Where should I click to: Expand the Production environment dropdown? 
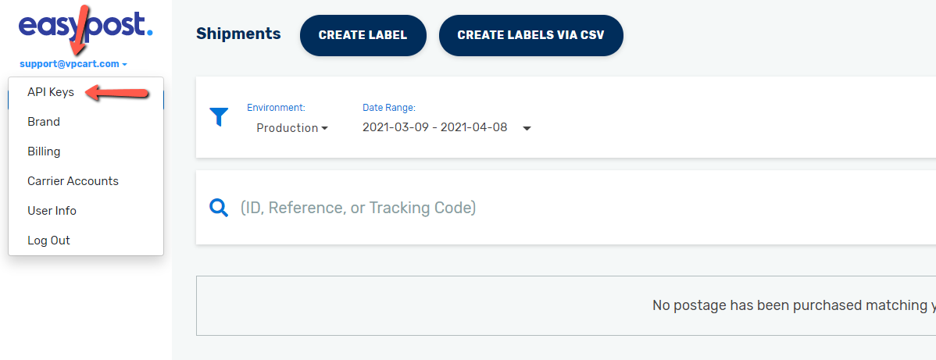point(292,128)
